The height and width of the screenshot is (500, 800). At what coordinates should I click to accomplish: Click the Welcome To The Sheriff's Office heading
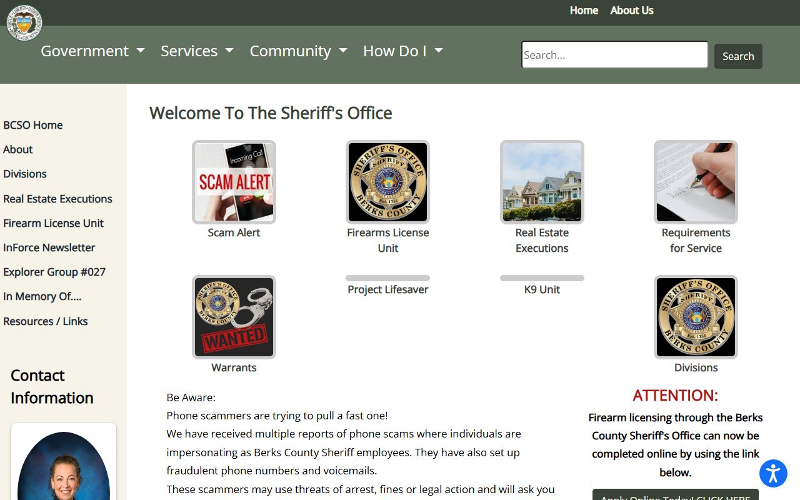click(271, 113)
